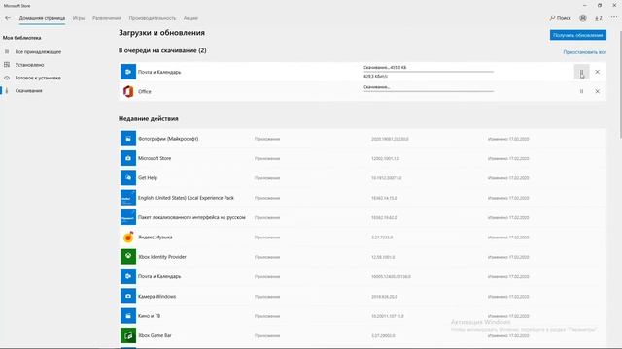622x349 pixels.
Task: Click the Get Help app icon
Action: (128, 178)
